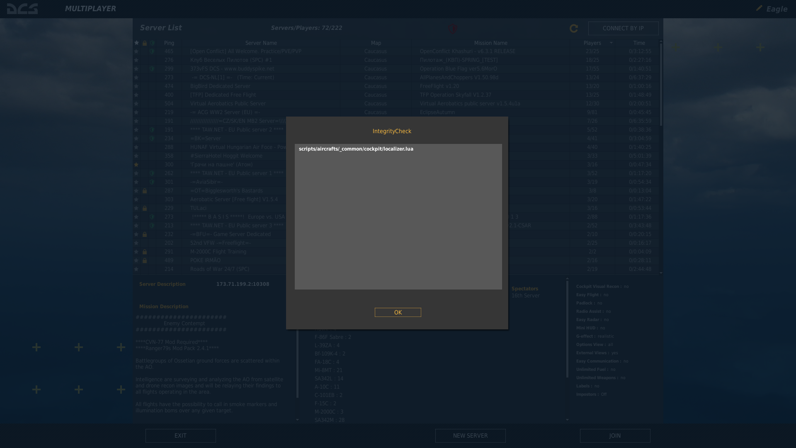Favorite the TULaci server star

[136, 208]
